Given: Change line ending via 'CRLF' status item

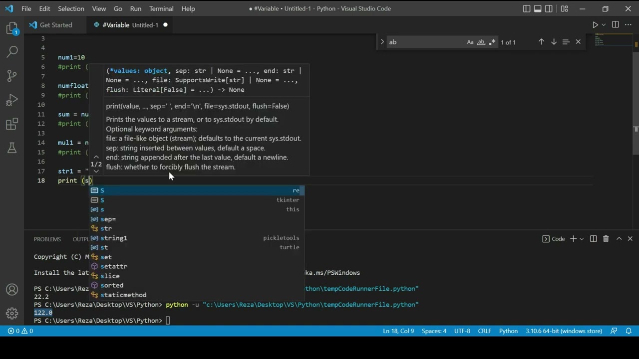Looking at the screenshot, I should click(x=484, y=331).
